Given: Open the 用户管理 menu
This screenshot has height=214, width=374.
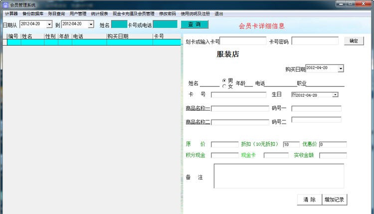Looking at the screenshot, I should click(x=78, y=13).
